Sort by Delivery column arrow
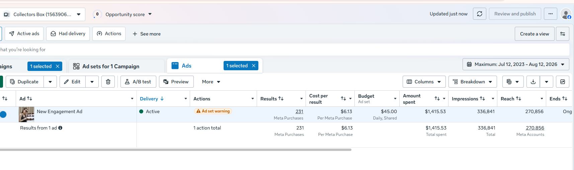The image size is (574, 170). [x=162, y=99]
